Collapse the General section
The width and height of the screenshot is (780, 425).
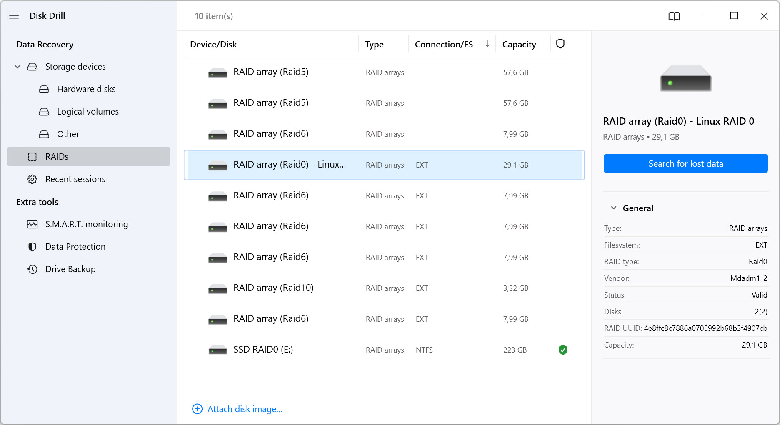(614, 207)
